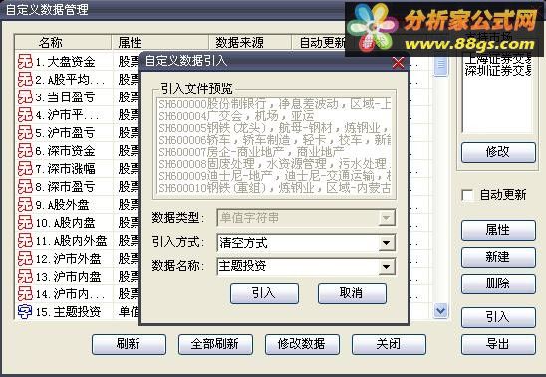Click the icon beside 6. 深市资金
This screenshot has height=377, width=546.
tap(25, 151)
